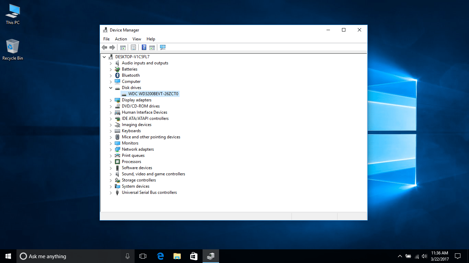Screen dimensions: 469x263
Task: Click the Help icon in the toolbar
Action: (144, 47)
